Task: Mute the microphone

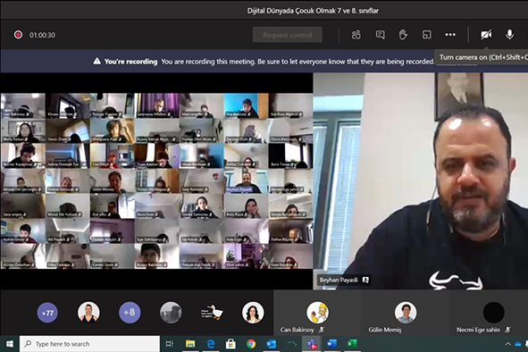Action: [x=509, y=34]
